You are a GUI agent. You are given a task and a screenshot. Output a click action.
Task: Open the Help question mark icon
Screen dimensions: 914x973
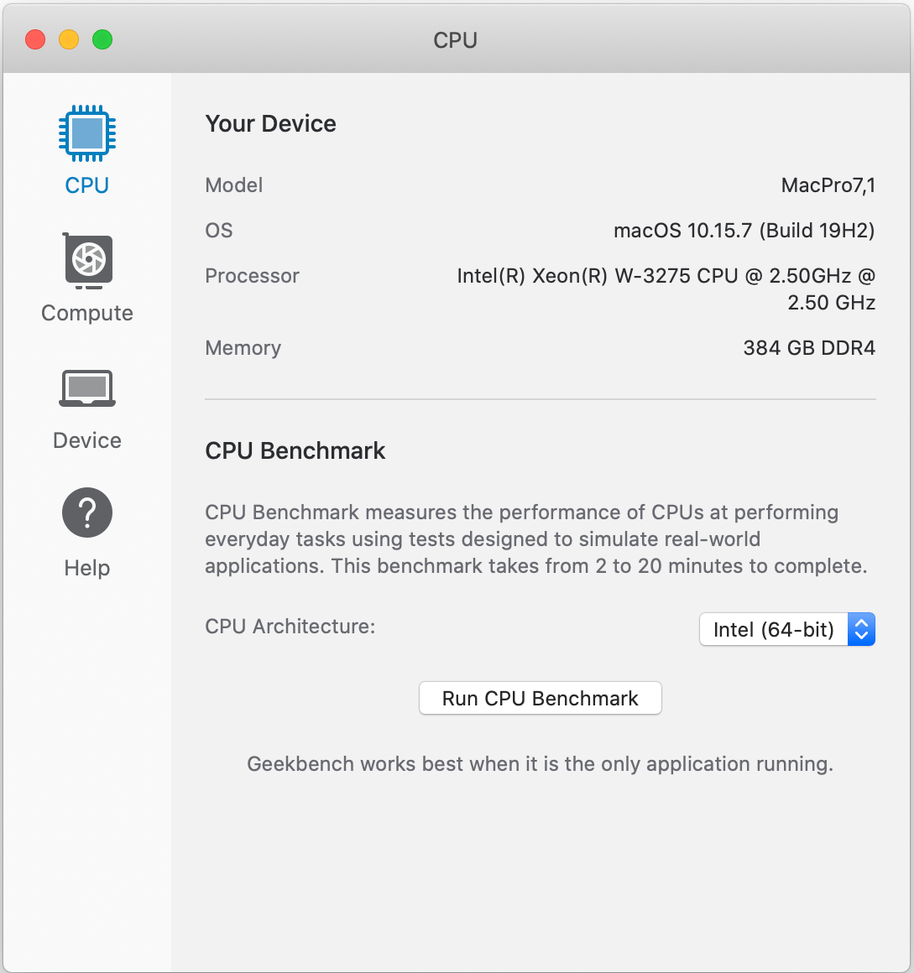(x=87, y=513)
